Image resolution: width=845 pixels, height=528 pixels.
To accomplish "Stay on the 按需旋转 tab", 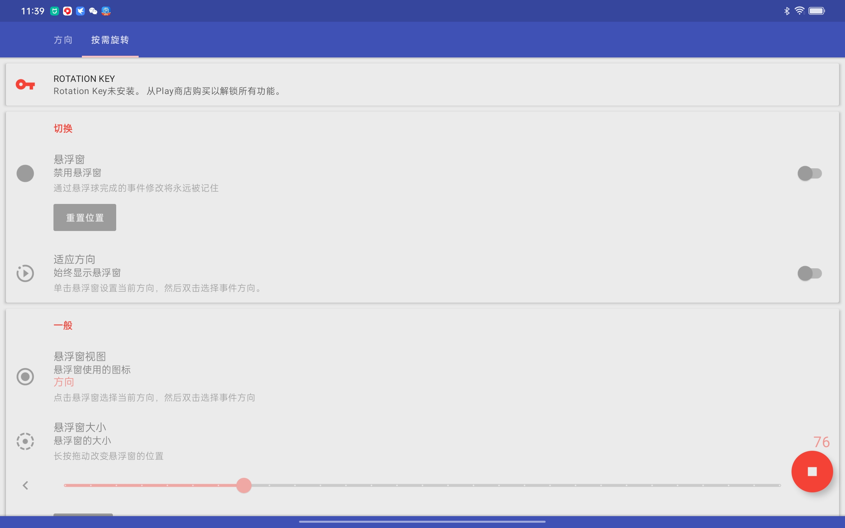I will coord(110,40).
